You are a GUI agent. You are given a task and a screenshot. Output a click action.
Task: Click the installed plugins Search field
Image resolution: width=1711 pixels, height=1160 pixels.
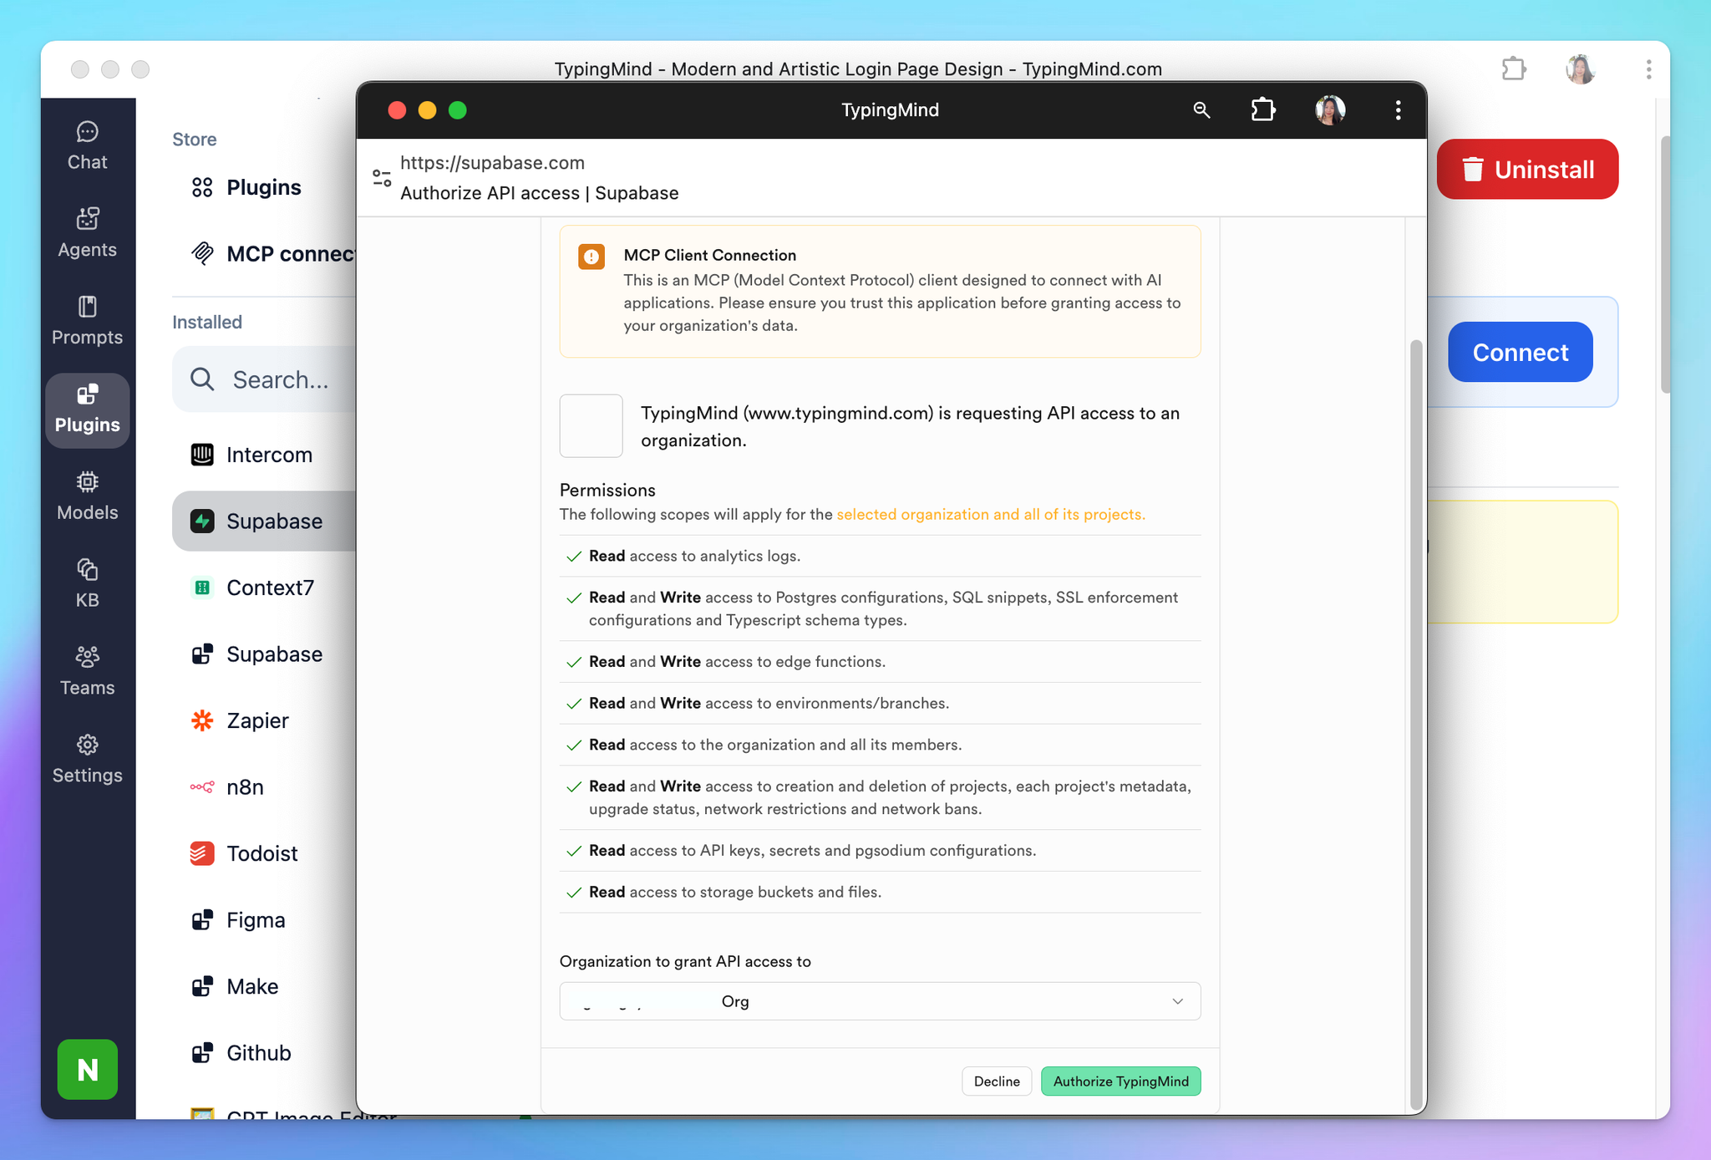[280, 379]
